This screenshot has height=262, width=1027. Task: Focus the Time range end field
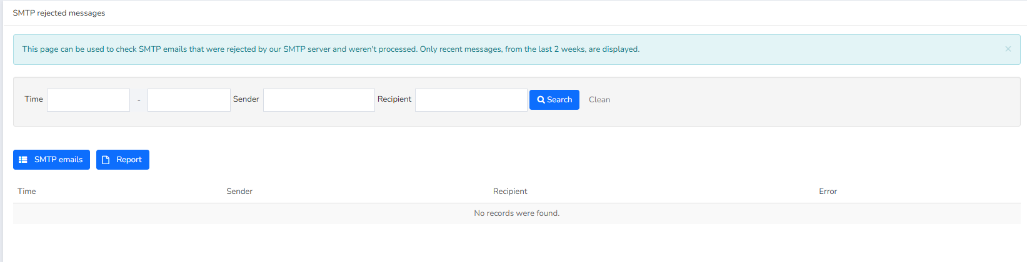tap(189, 100)
